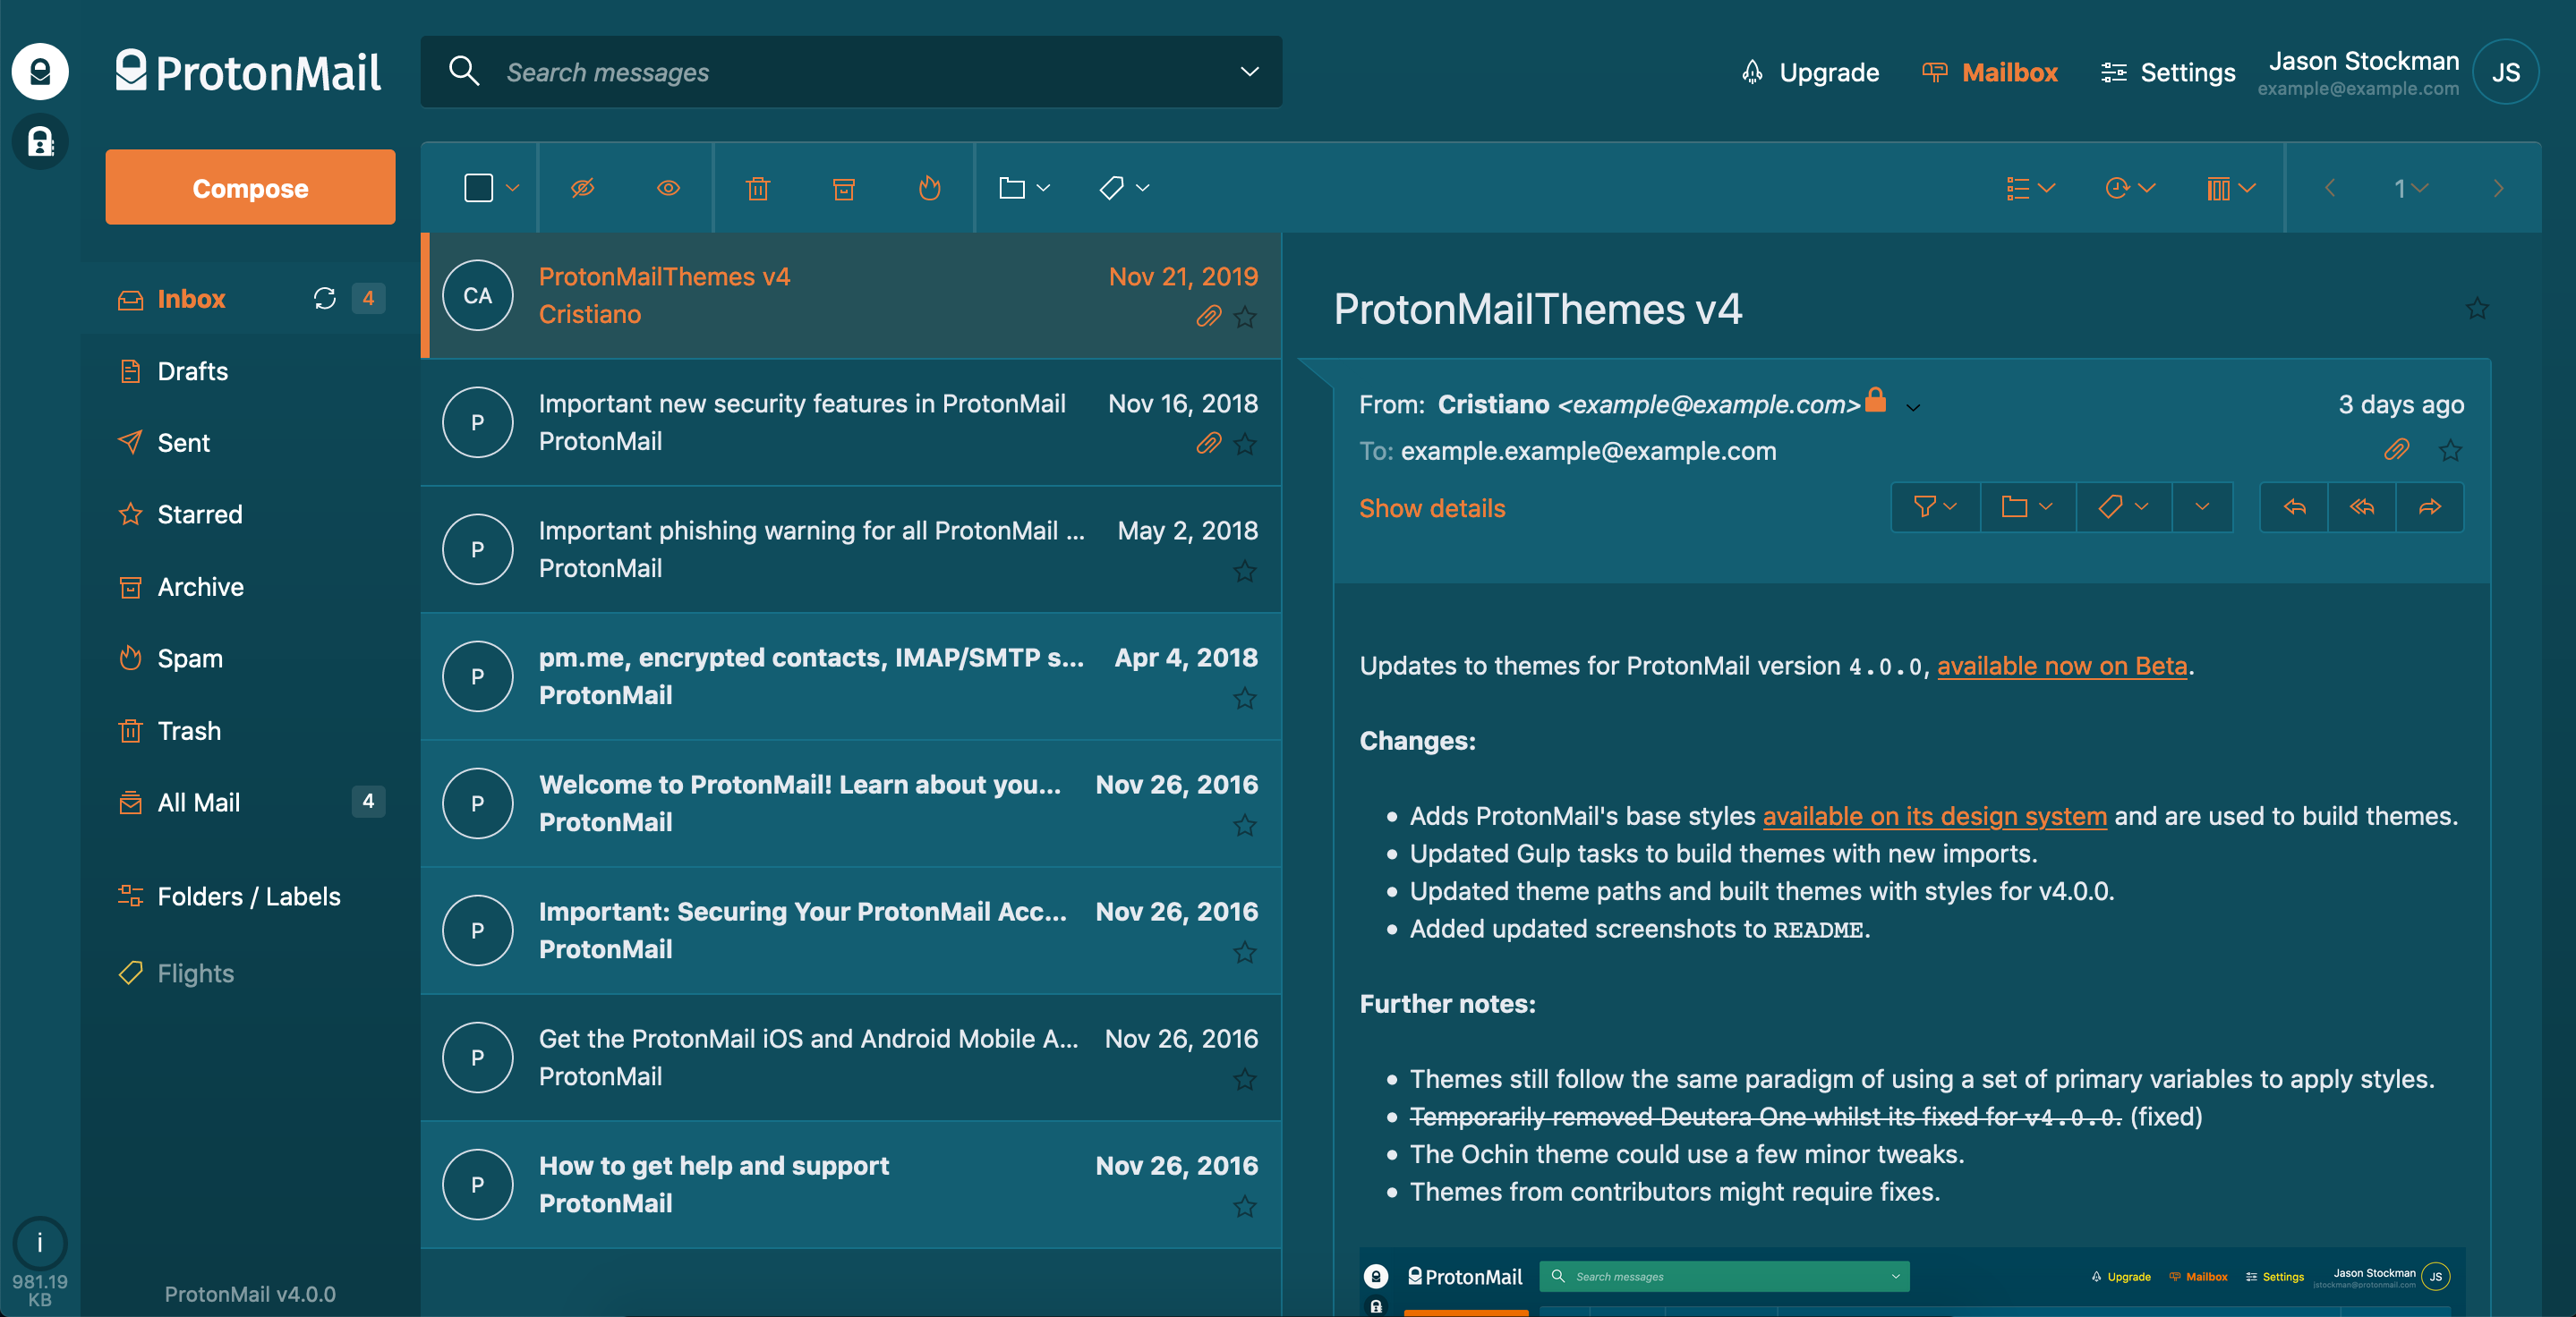Click the CA avatar on Cristiano's email
This screenshot has height=1317, width=2576.
(478, 296)
